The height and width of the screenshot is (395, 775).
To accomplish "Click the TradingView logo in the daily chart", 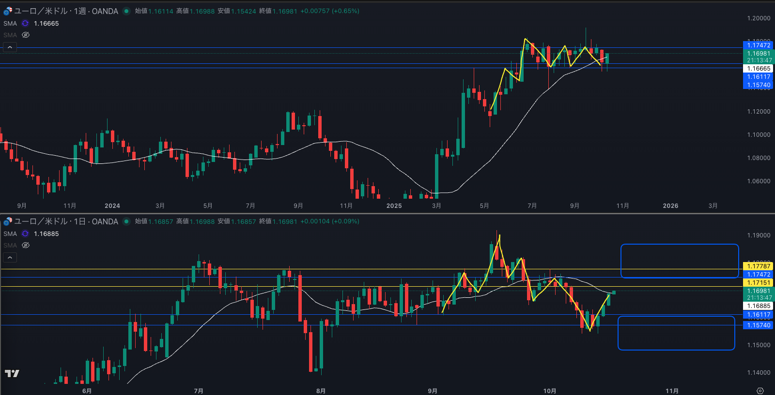I will [12, 373].
